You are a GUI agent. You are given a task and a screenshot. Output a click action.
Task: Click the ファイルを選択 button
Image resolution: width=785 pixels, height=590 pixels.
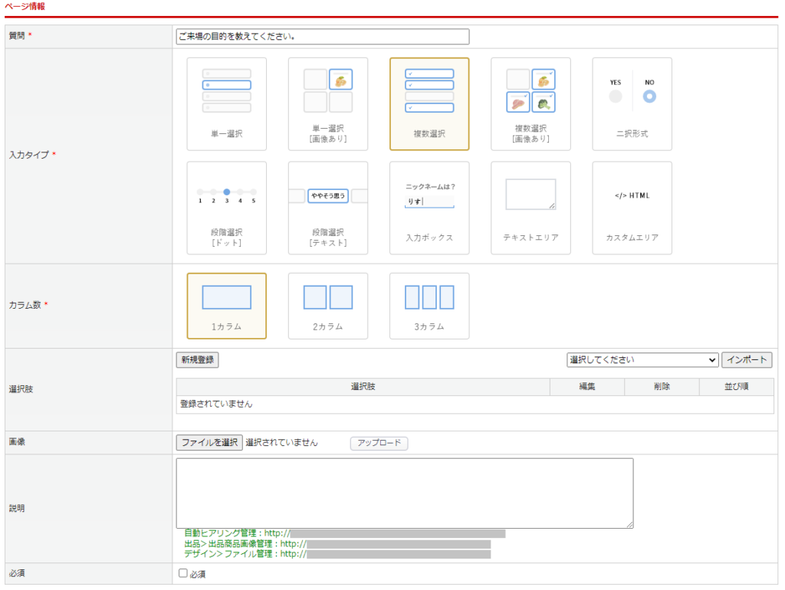click(209, 443)
